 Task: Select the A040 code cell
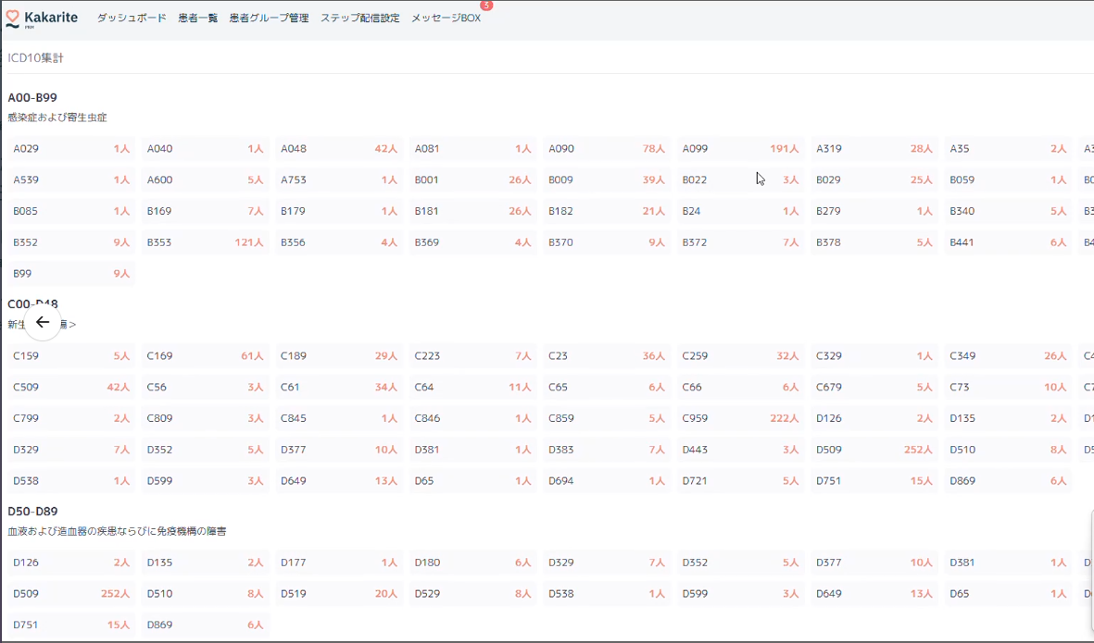click(205, 148)
